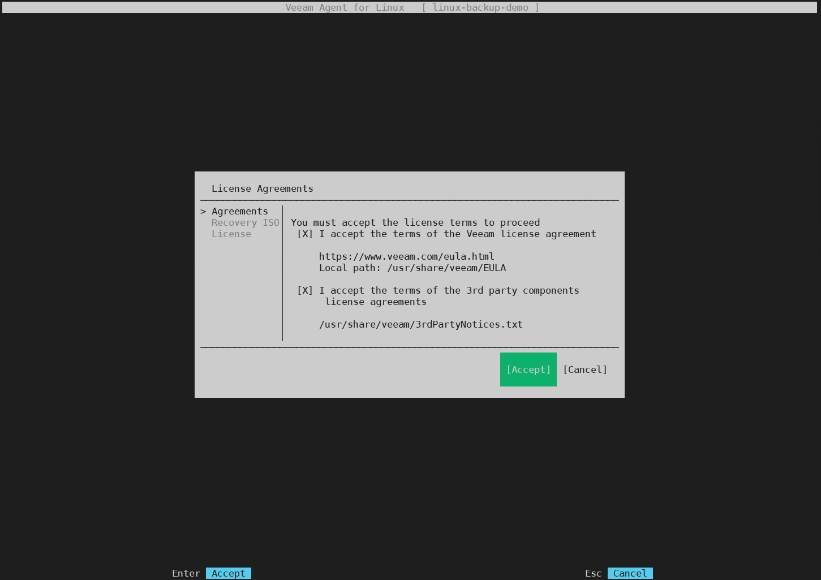821x580 pixels.
Task: Click the License Agreements dialog title
Action: pos(262,188)
